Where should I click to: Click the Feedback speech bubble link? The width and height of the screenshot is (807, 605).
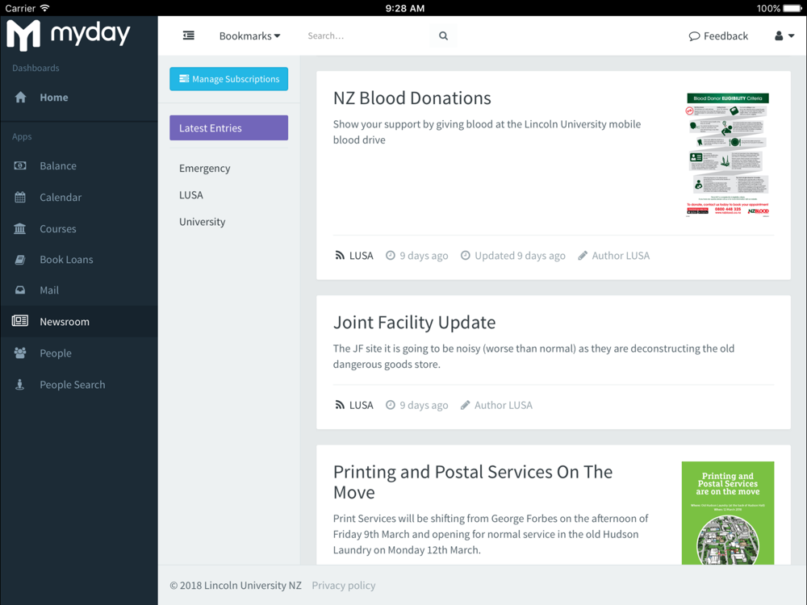pos(718,35)
